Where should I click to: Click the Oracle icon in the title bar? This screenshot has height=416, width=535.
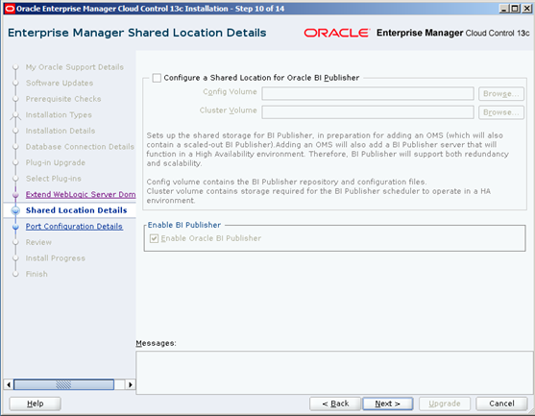click(x=10, y=9)
